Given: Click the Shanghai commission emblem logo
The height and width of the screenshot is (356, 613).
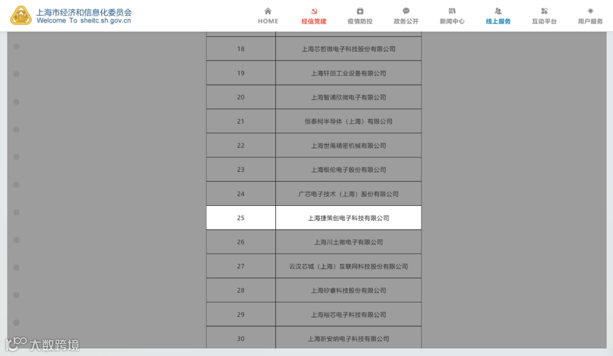Looking at the screenshot, I should 21,16.
